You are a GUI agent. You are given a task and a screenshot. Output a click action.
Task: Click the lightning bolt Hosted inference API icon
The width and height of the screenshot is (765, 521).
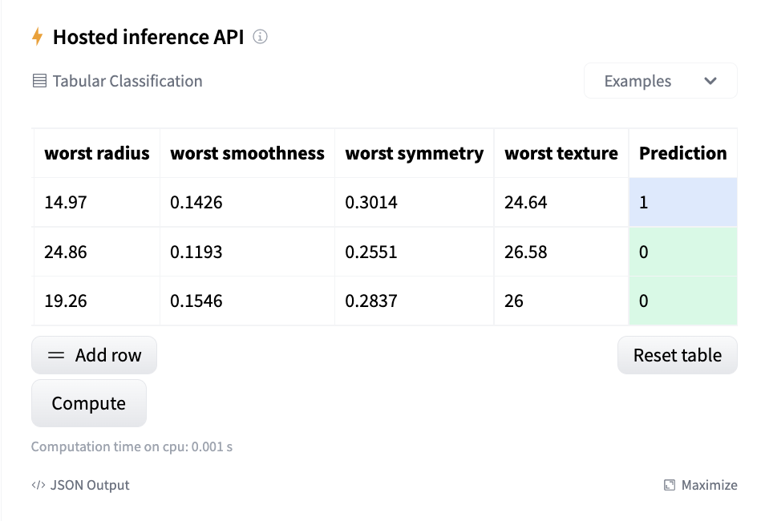click(x=35, y=36)
